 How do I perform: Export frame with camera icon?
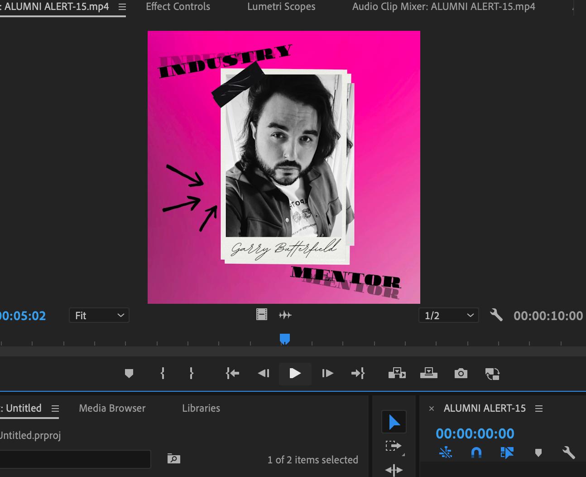click(461, 374)
